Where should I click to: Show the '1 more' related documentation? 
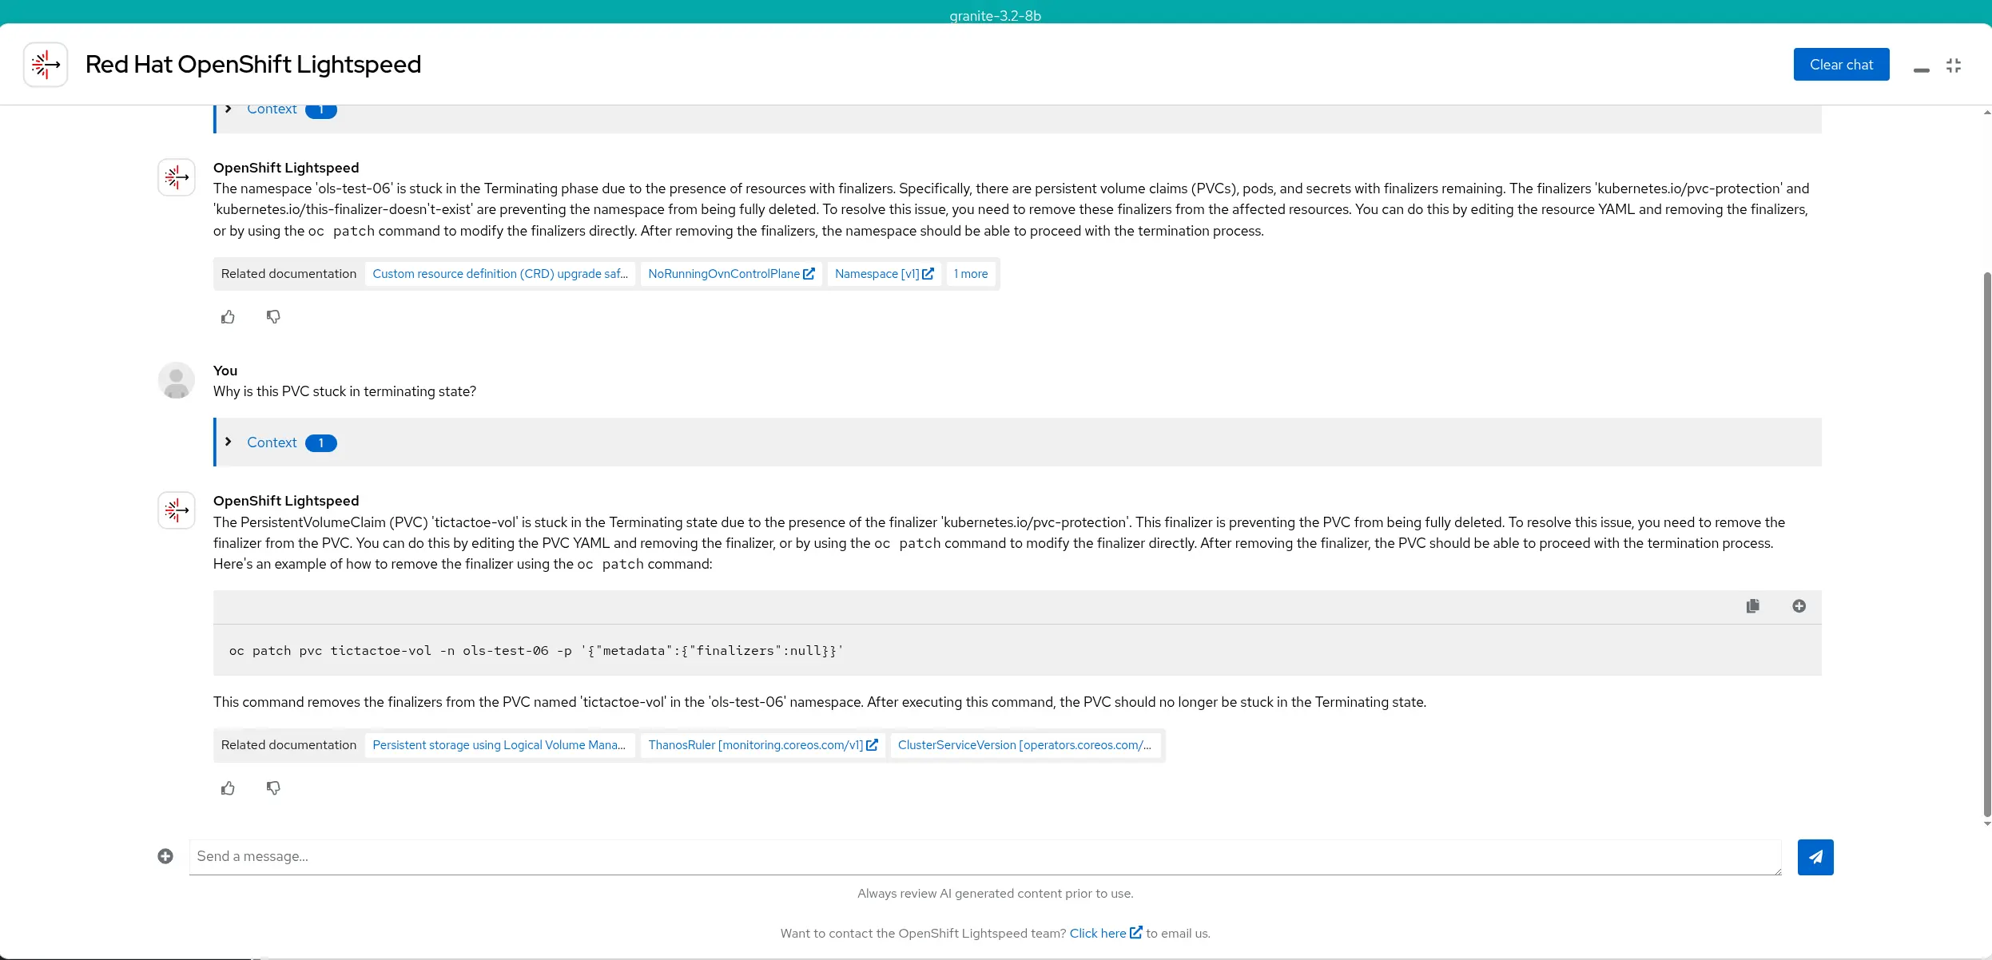point(971,274)
